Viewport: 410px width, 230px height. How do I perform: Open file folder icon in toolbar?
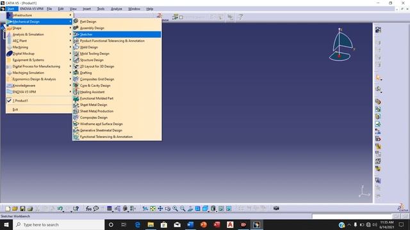15,208
